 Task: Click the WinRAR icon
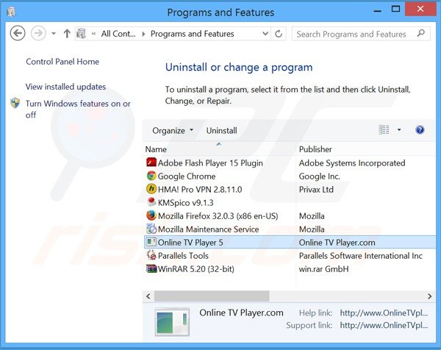[x=151, y=268]
